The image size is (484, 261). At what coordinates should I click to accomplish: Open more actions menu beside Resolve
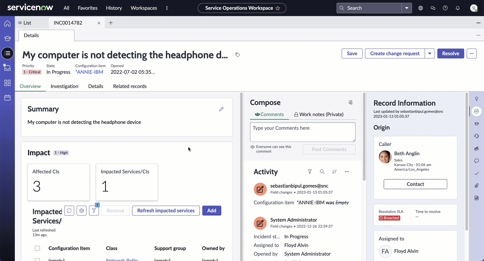pos(472,53)
